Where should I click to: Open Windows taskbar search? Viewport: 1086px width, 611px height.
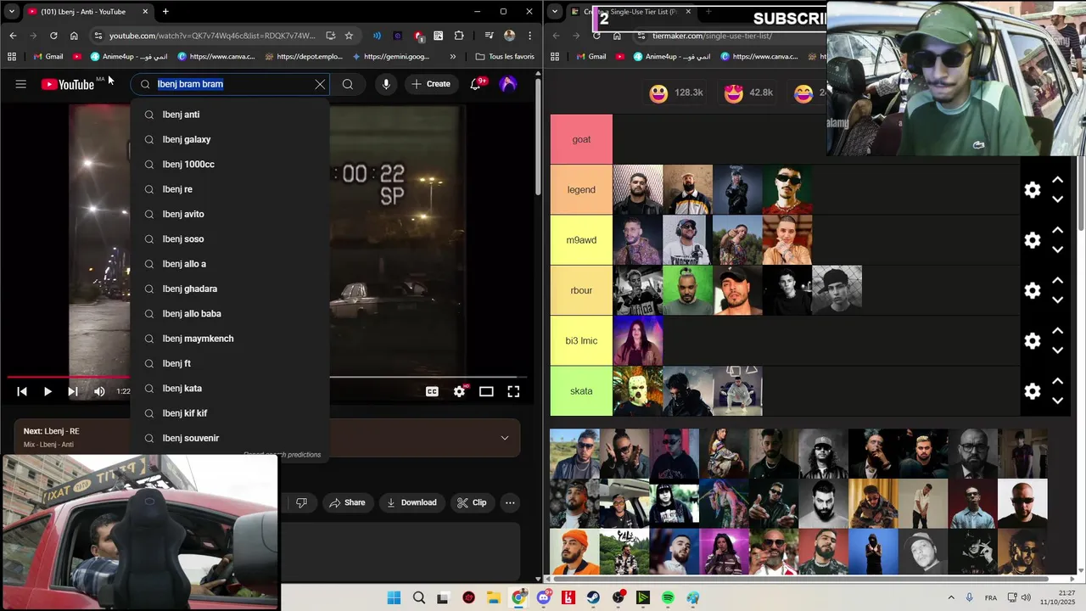click(419, 597)
